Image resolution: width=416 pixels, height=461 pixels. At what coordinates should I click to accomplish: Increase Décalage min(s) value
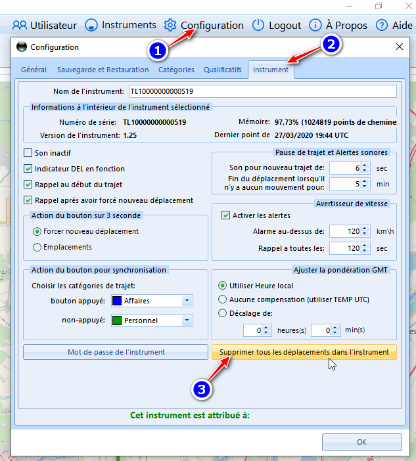tap(335, 328)
